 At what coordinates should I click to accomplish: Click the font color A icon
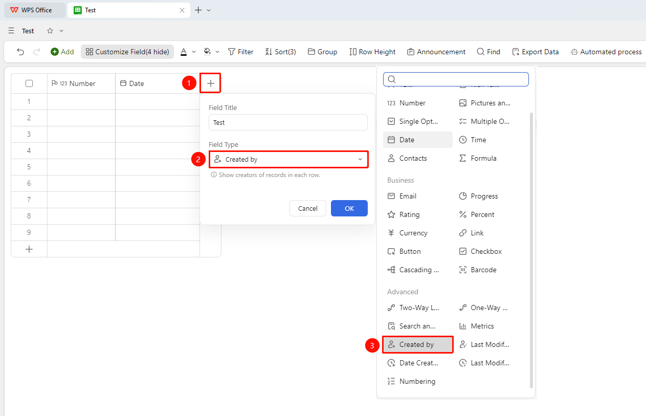coord(184,52)
